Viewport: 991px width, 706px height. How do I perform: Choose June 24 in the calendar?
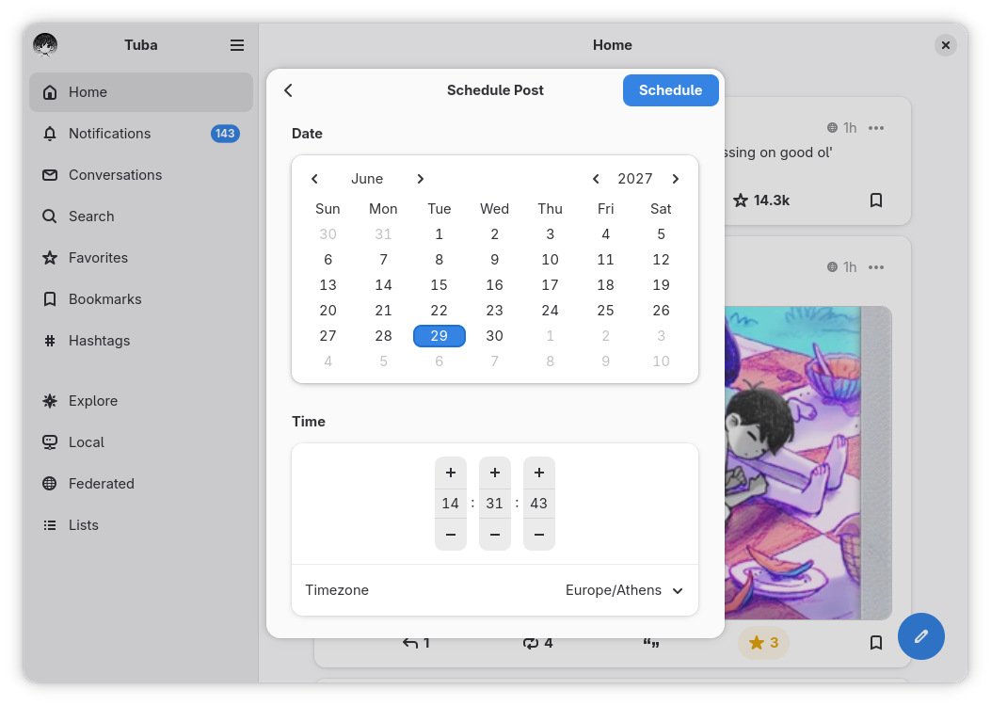click(x=550, y=311)
